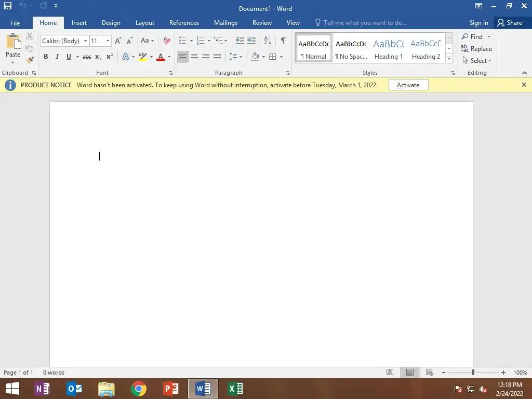This screenshot has width=532, height=399.
Task: Toggle Print Layout view
Action: click(x=410, y=372)
